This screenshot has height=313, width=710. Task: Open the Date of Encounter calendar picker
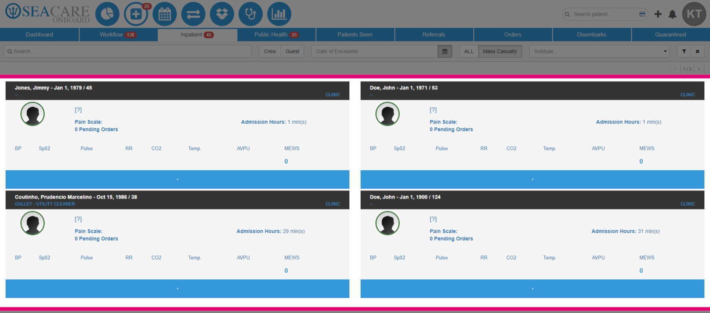pos(445,51)
